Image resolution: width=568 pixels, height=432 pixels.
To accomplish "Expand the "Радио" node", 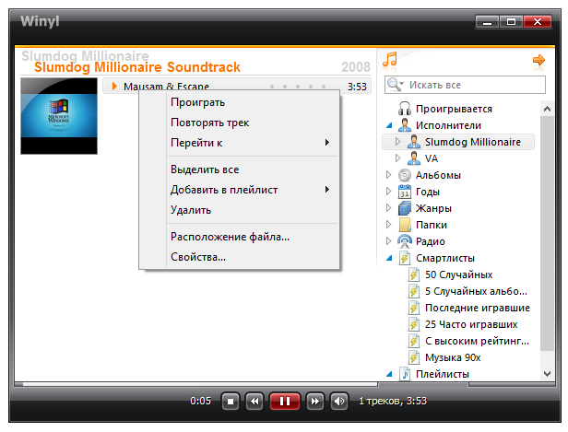I will pyautogui.click(x=389, y=241).
